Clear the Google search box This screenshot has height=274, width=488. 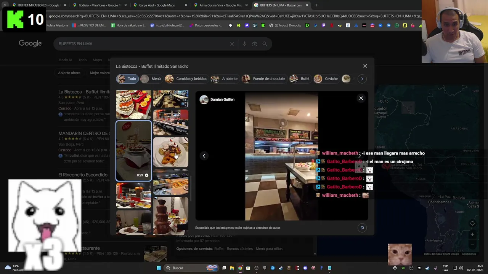click(232, 44)
